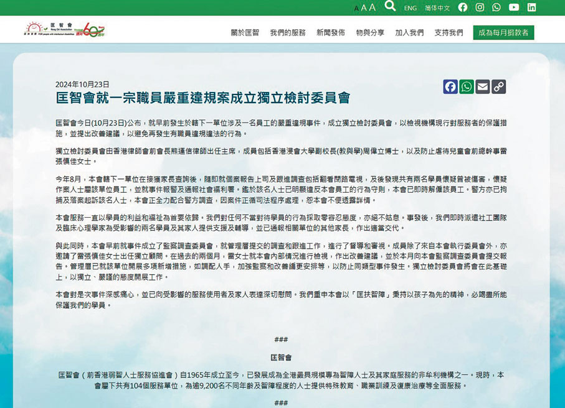Open 支持我們 menu

point(449,33)
